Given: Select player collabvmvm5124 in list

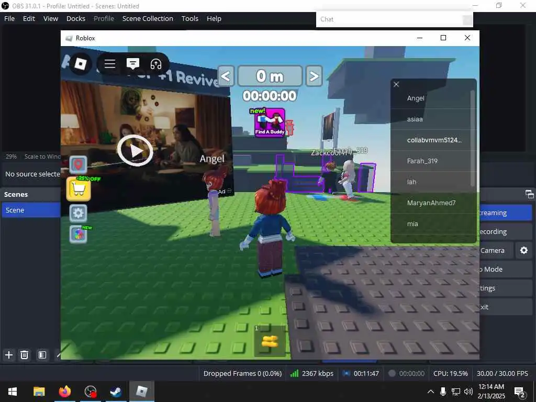Looking at the screenshot, I should pos(431,140).
